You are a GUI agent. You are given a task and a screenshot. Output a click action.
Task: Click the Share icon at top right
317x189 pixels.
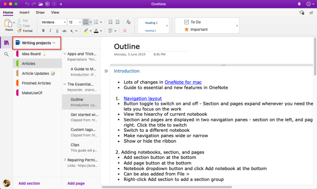311,13
